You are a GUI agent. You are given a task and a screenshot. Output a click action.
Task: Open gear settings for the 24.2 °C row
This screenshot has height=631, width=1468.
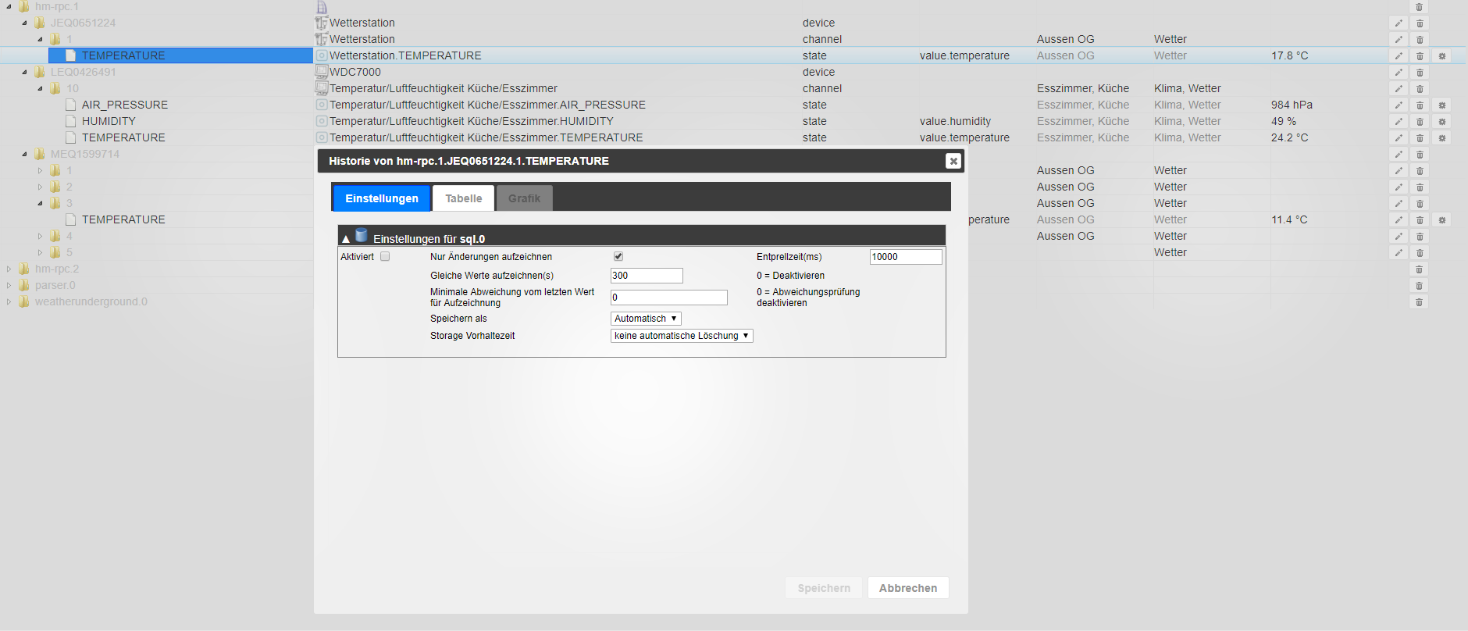coord(1442,138)
